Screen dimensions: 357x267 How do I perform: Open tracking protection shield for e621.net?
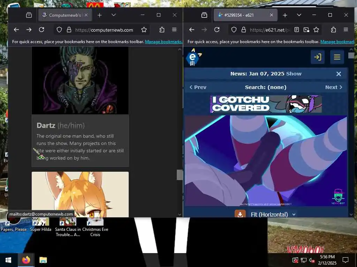[x=234, y=30]
